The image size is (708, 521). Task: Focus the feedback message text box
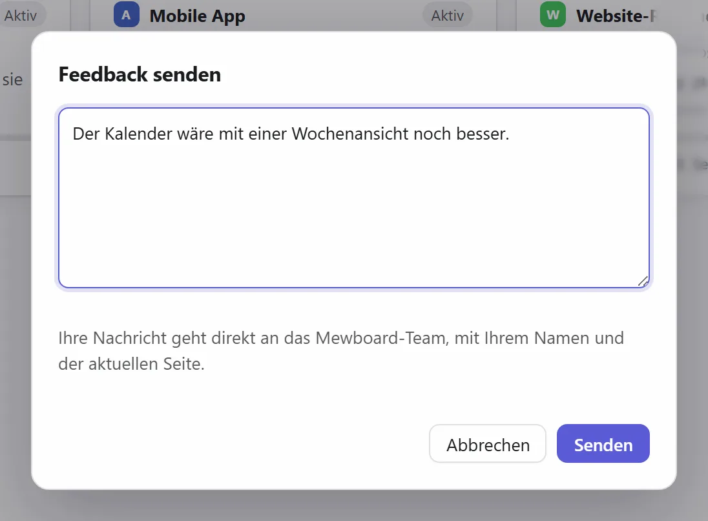[354, 197]
